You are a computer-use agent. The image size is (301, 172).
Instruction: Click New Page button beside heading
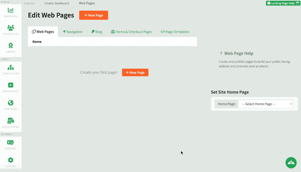click(94, 15)
